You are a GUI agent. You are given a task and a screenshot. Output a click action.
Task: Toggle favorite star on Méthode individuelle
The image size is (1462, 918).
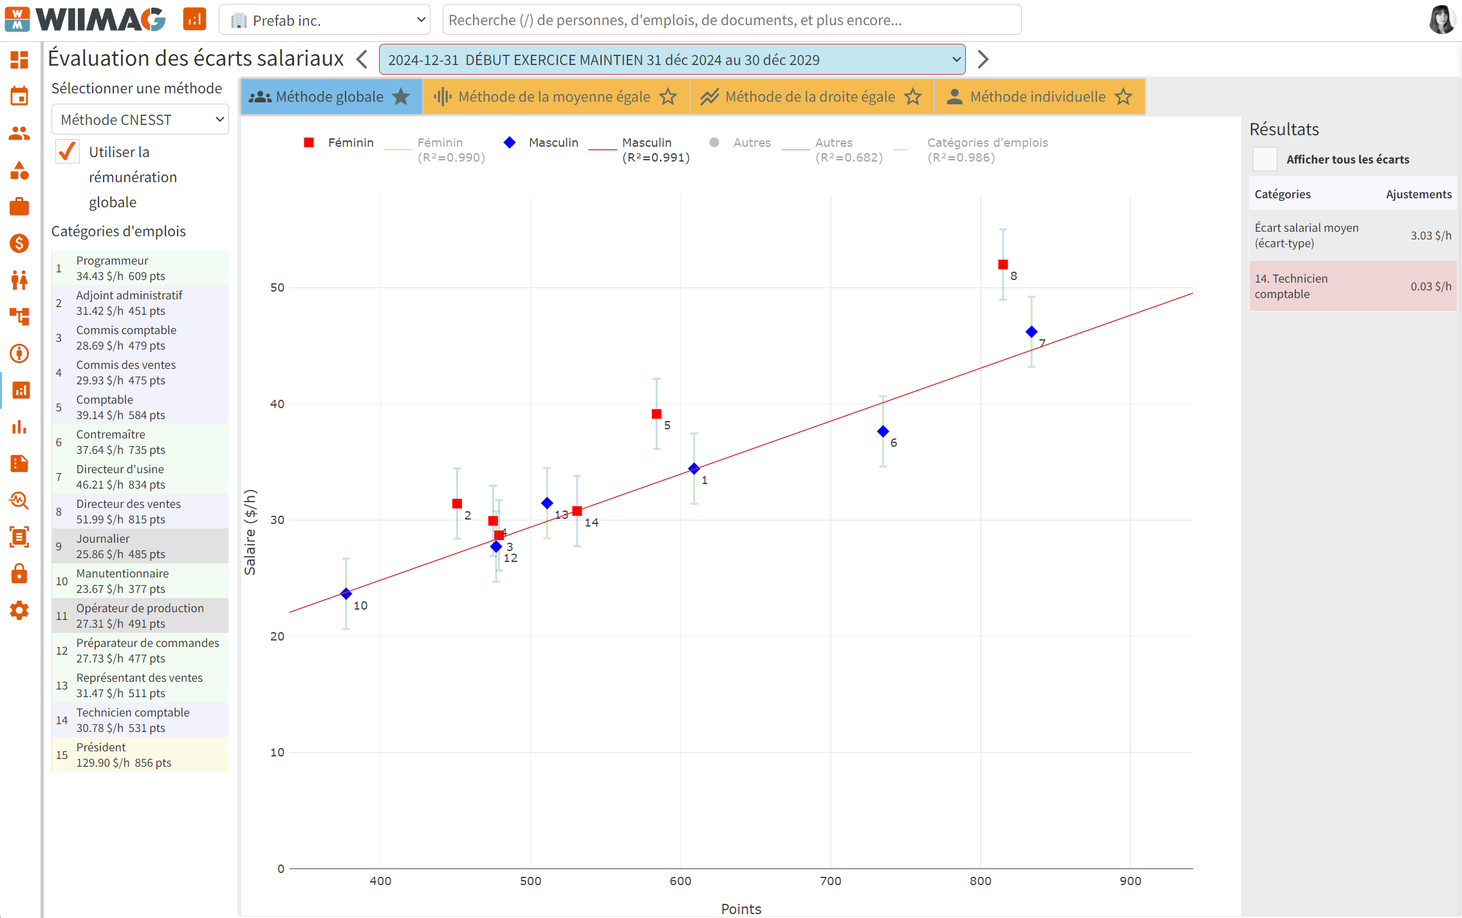coord(1124,97)
